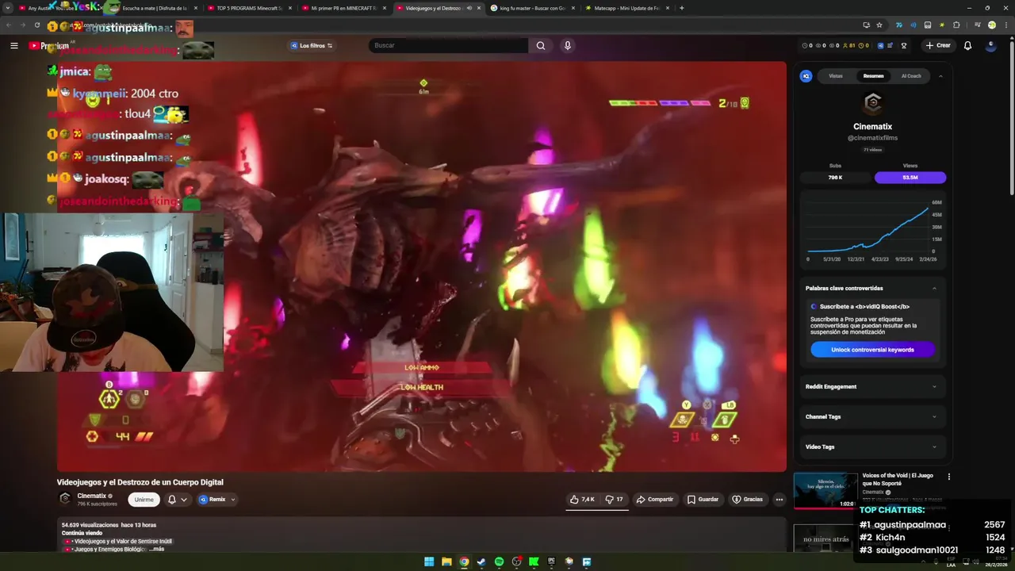Open the Windows Start menu

tap(429, 561)
